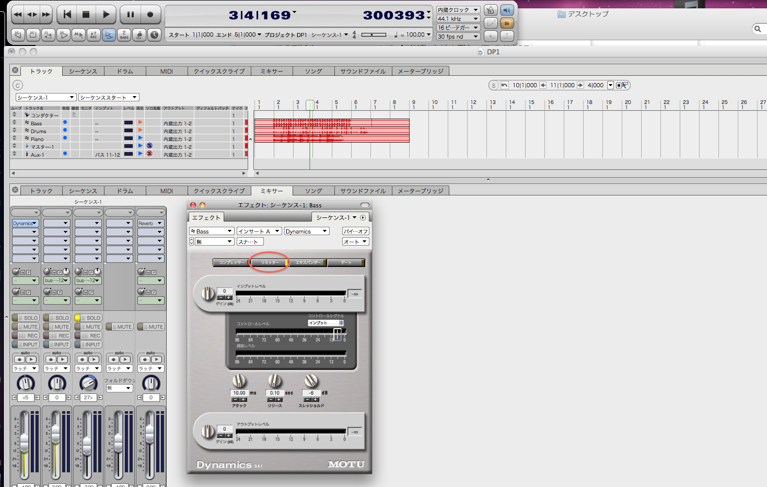Click the pan left arrow beside <5 value

(x=14, y=398)
